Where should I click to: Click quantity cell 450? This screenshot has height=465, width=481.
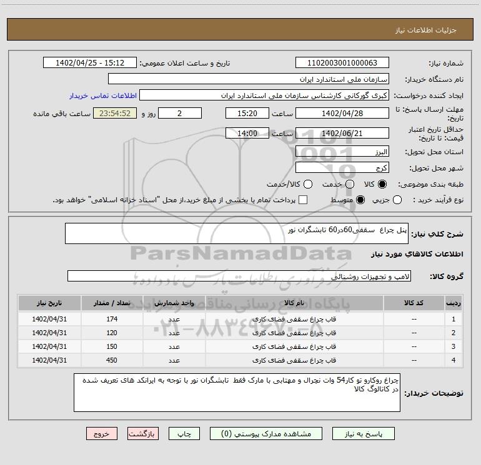click(112, 361)
